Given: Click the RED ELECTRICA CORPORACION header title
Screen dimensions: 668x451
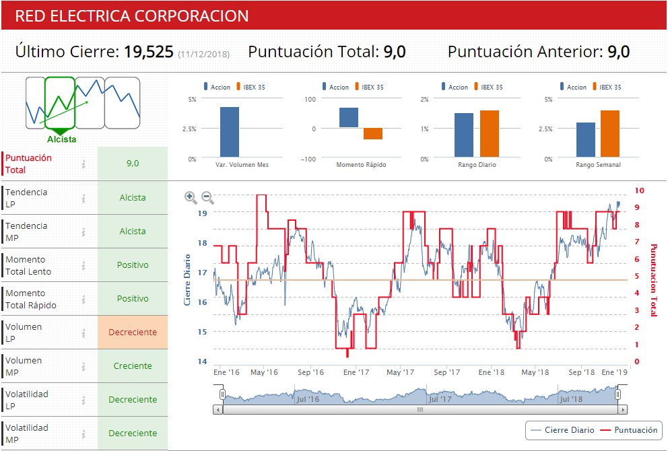Looking at the screenshot, I should click(x=131, y=16).
